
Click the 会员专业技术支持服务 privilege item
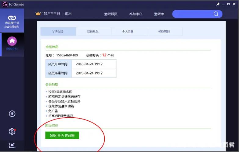click(x=64, y=101)
